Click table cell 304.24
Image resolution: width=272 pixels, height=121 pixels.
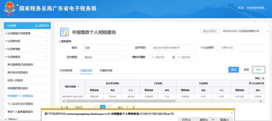point(131,96)
